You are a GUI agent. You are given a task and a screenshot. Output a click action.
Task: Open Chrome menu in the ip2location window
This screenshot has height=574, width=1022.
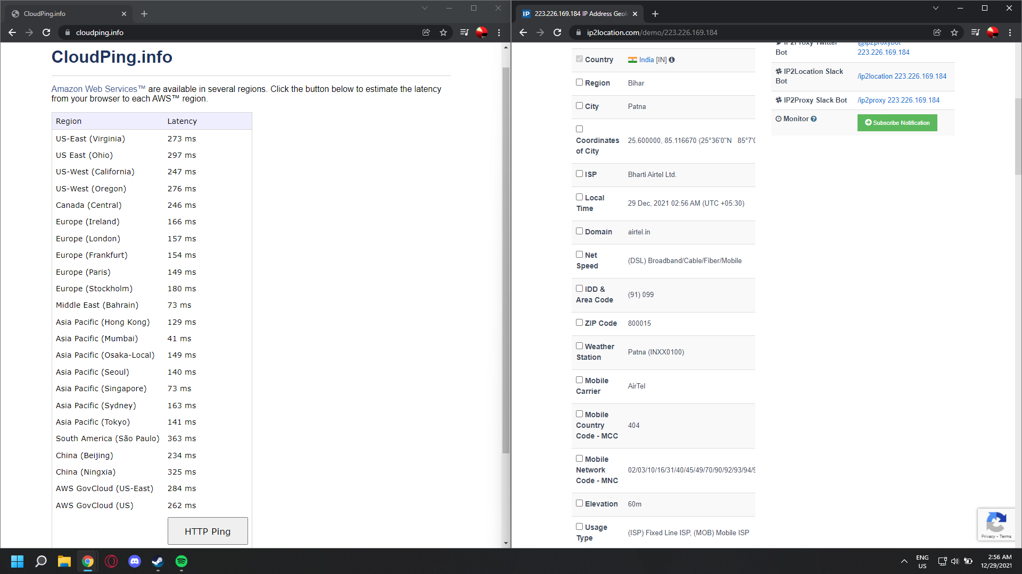pyautogui.click(x=1010, y=32)
